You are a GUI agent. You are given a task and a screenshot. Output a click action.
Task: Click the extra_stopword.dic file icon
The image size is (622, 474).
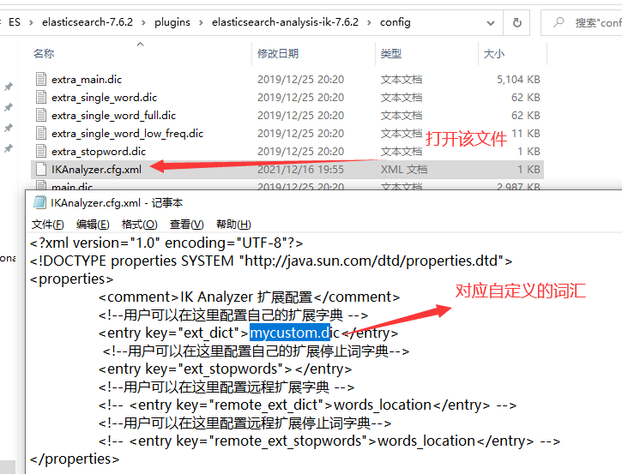click(40, 151)
